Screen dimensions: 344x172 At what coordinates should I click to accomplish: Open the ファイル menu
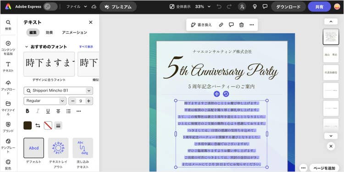tap(77, 6)
